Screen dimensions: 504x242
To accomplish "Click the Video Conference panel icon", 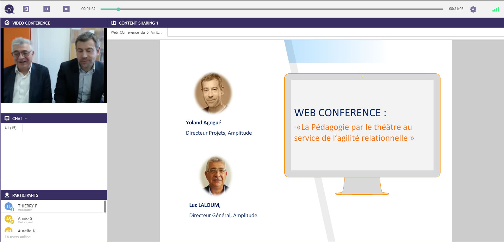I will tap(7, 23).
